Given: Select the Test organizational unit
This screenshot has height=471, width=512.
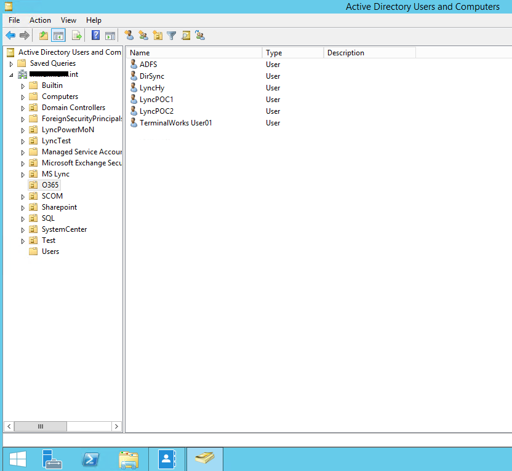Looking at the screenshot, I should tap(49, 240).
